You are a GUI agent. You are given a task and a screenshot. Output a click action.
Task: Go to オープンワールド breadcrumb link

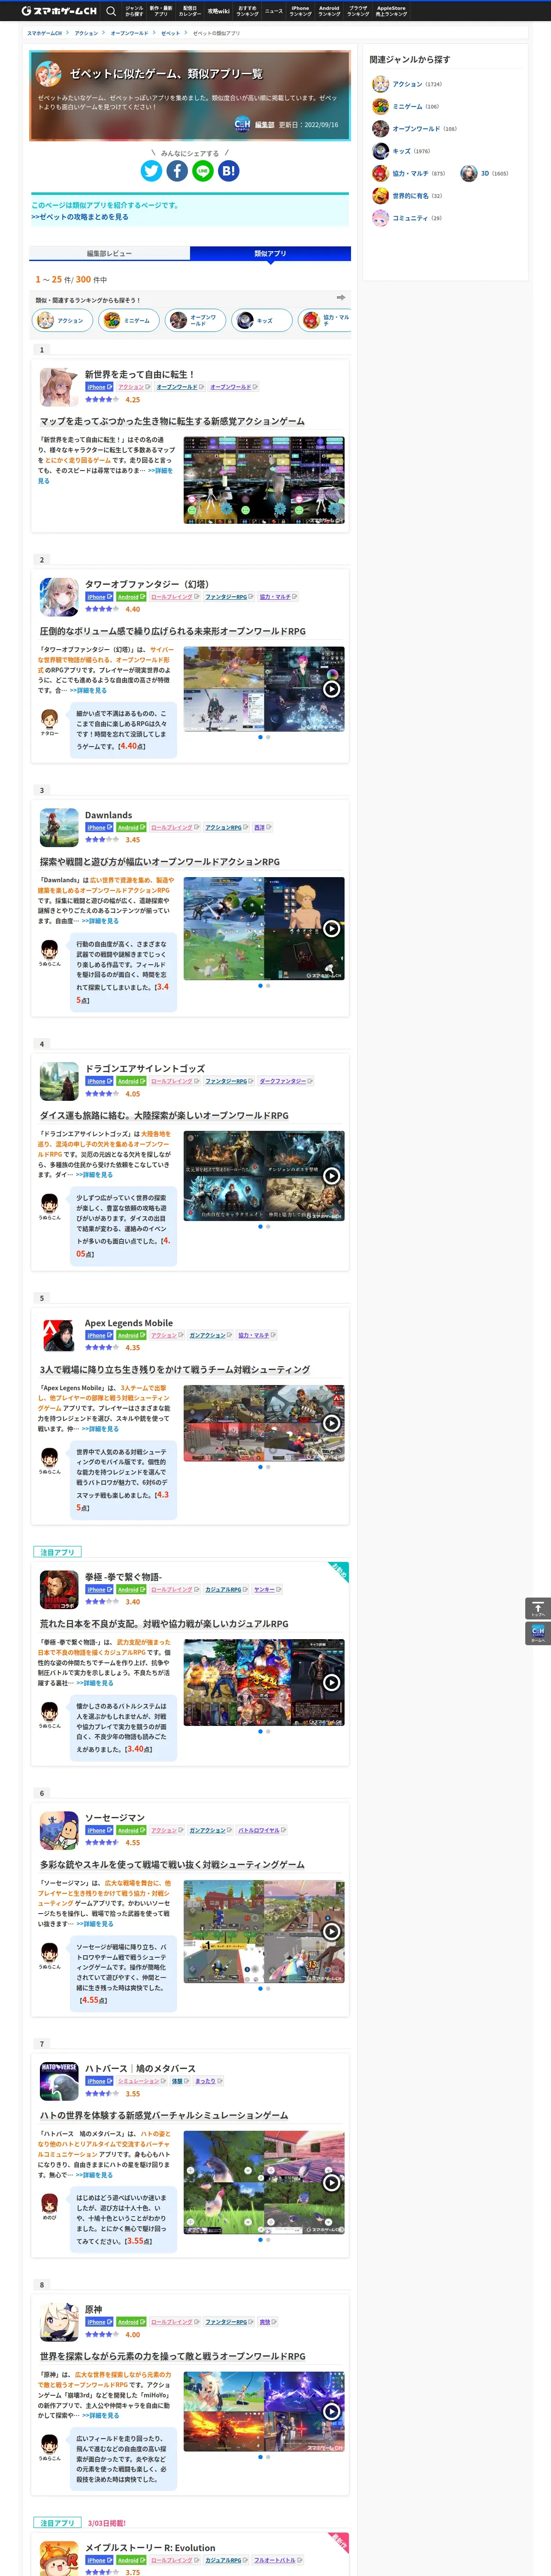129,33
